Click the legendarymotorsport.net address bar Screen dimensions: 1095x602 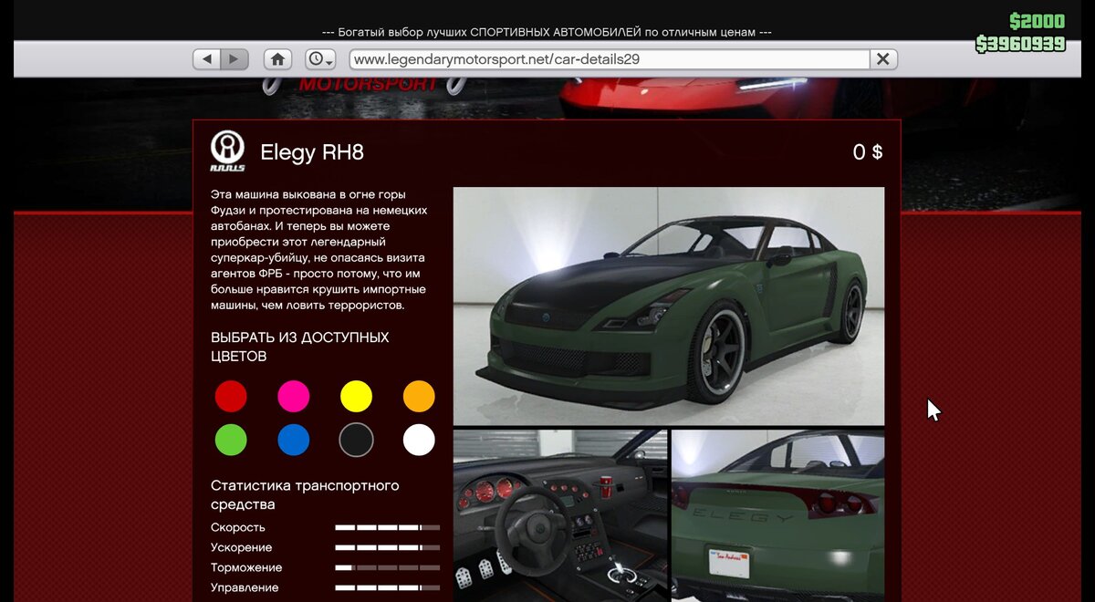[x=609, y=59]
